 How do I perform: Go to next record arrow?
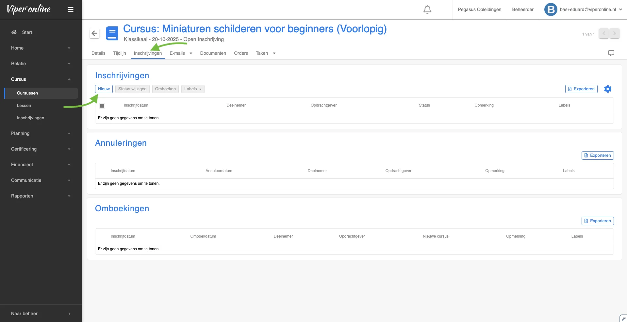click(614, 34)
